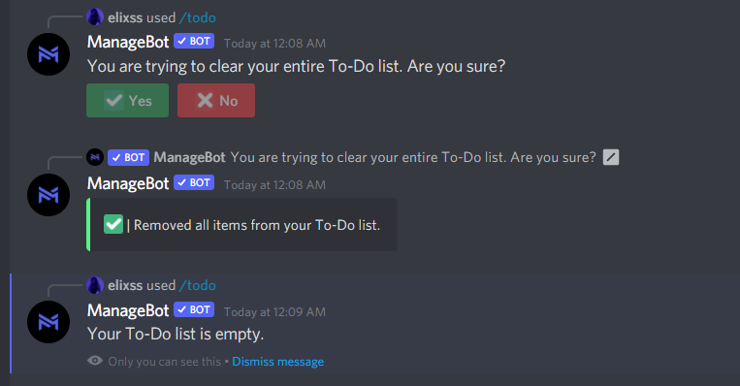Click small ManageBot avatar in reply preview
The height and width of the screenshot is (386, 740).
[95, 157]
